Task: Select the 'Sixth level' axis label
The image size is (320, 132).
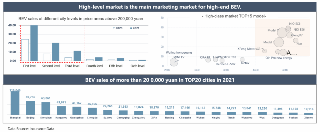Action: (137, 66)
